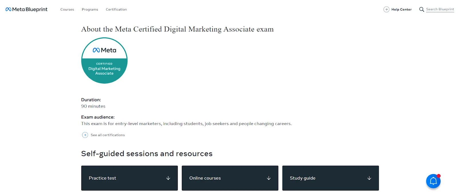
Task: Open the Meta Blueprint home logo
Action: [26, 9]
